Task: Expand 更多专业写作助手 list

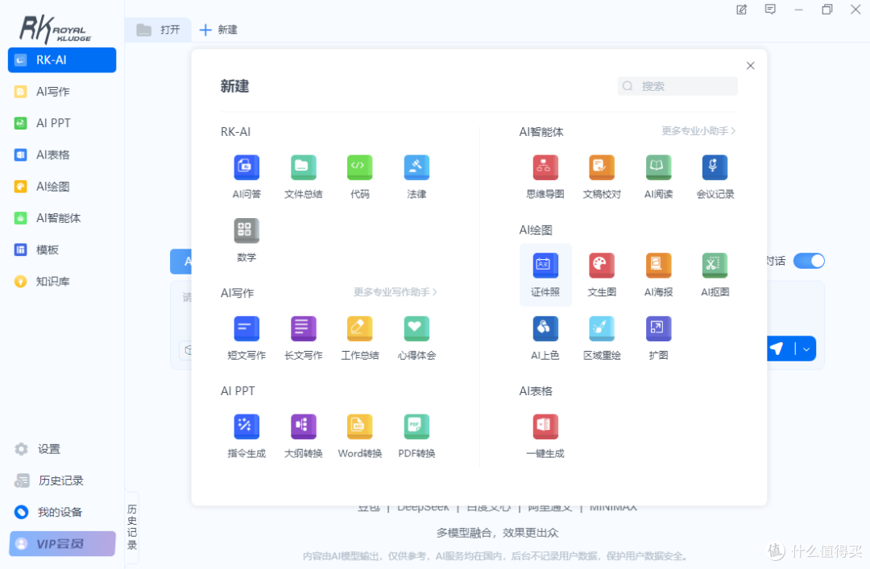Action: [395, 291]
